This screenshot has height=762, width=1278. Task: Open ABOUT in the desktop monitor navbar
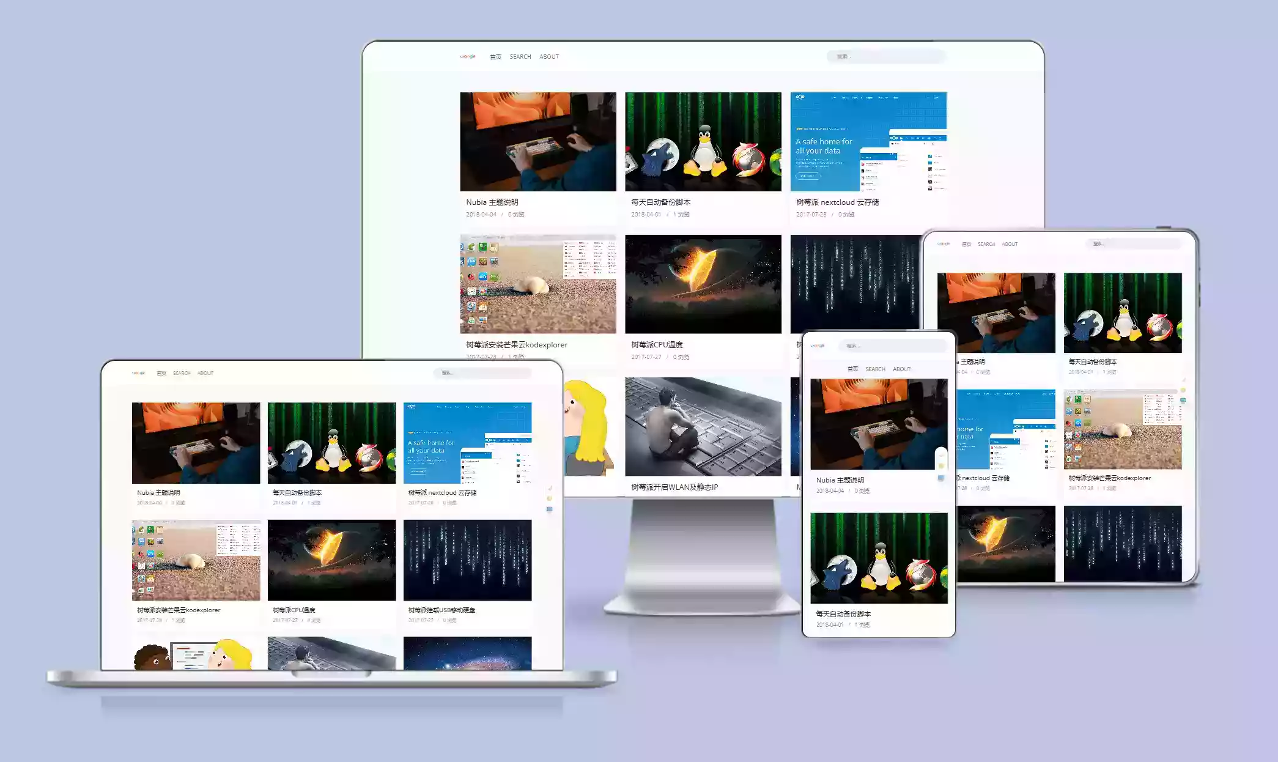tap(549, 57)
